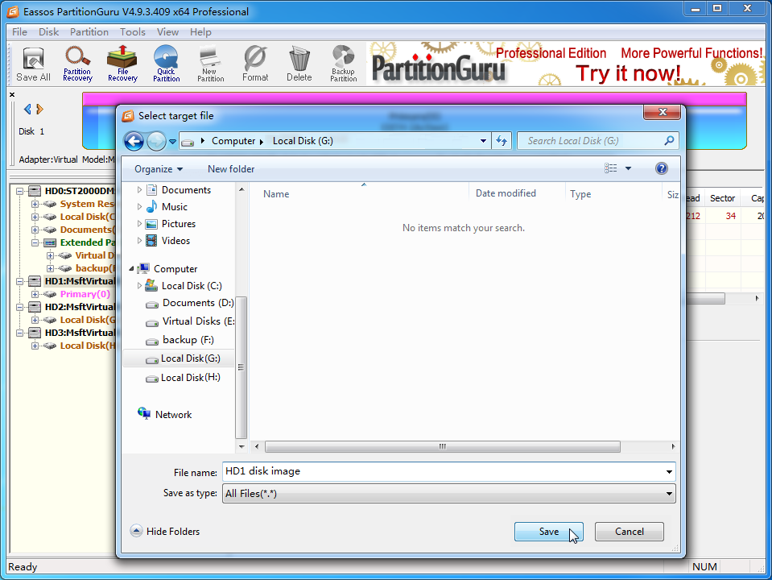Click the horizontal scrollbar in file list
This screenshot has height=580, width=772.
click(442, 447)
